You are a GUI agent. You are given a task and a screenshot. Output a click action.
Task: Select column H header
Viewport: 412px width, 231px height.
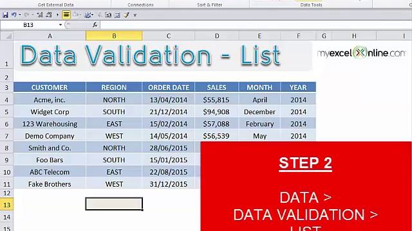tap(354, 36)
